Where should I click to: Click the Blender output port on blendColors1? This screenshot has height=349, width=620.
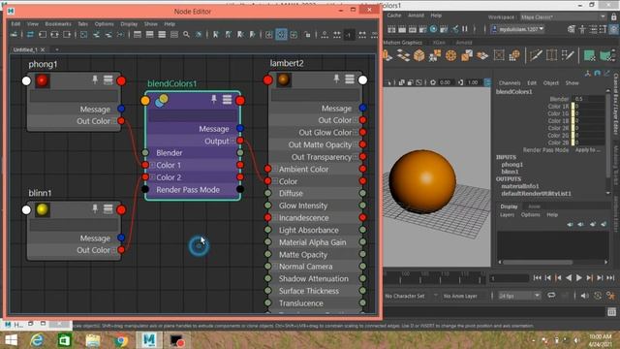click(x=240, y=153)
